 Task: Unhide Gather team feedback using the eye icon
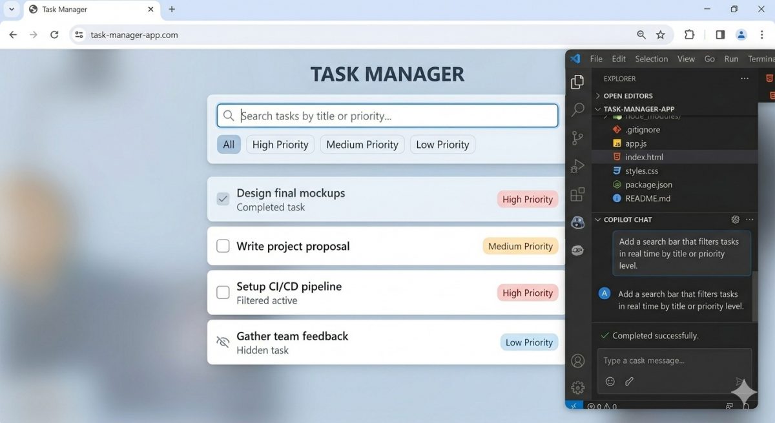point(223,342)
